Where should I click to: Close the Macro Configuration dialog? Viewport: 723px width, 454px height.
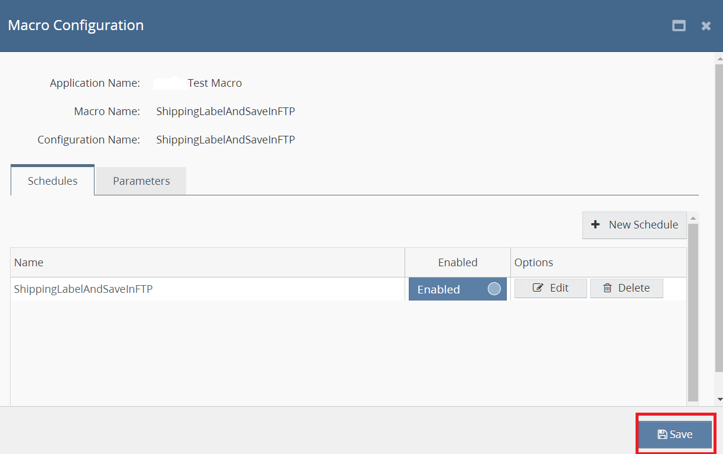706,26
